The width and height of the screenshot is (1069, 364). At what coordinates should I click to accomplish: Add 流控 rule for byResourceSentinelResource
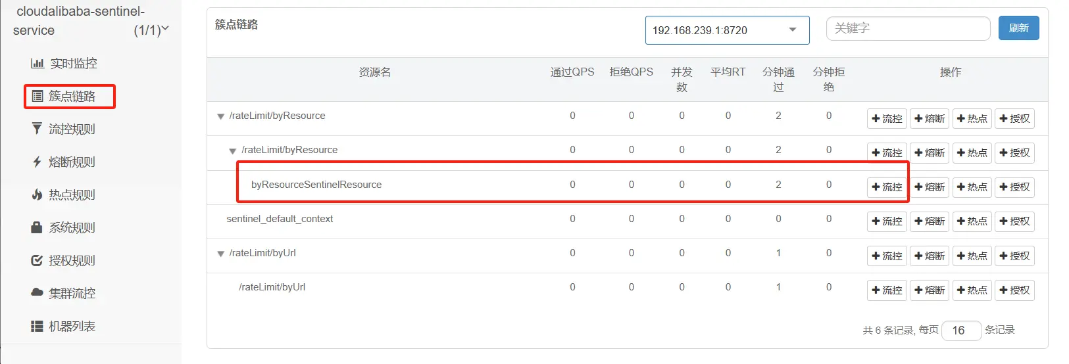(887, 187)
